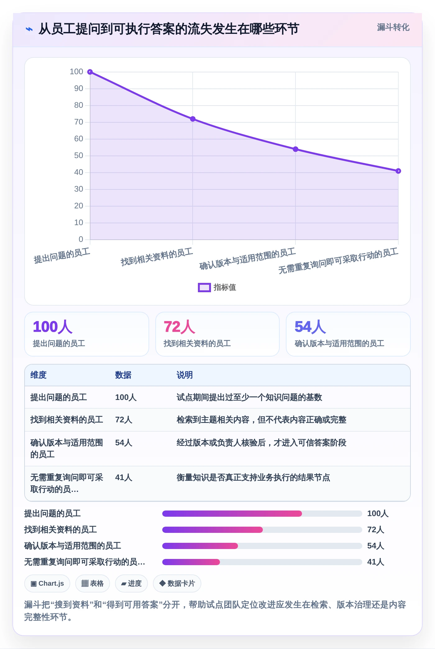The height and width of the screenshot is (649, 435).
Task: Click the chart data point at 54
Action: (x=295, y=149)
